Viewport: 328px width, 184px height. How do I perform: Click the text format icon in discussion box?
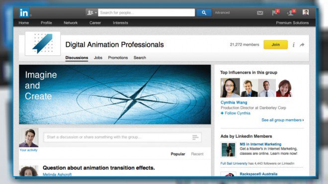[195, 137]
